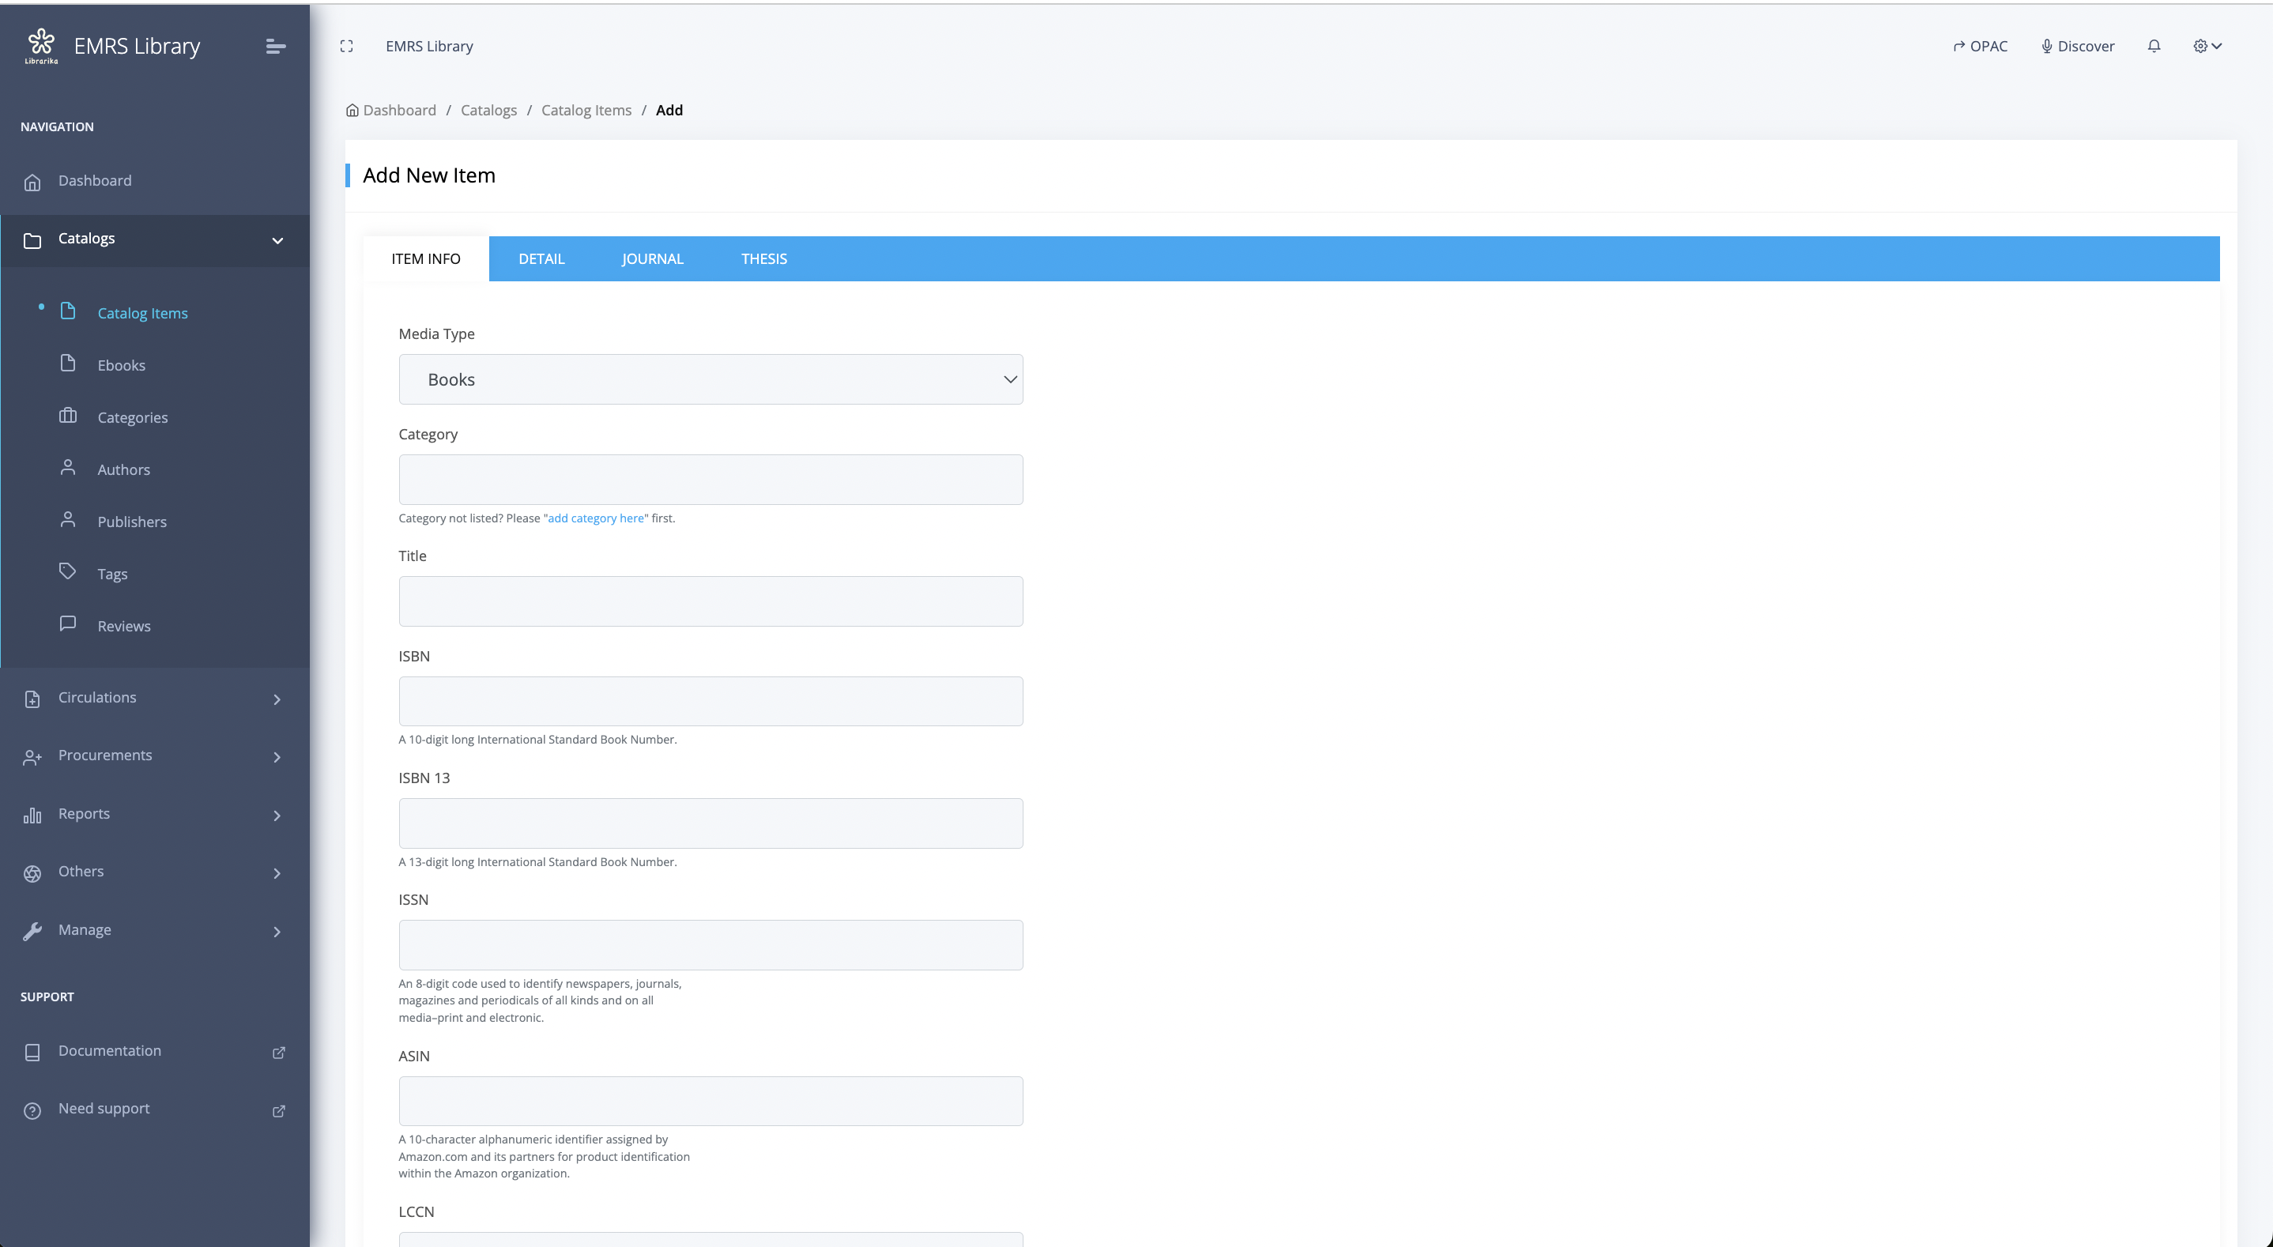Collapse sidebar with hamburger menu icon
Viewport: 2273px width, 1247px height.
click(275, 46)
